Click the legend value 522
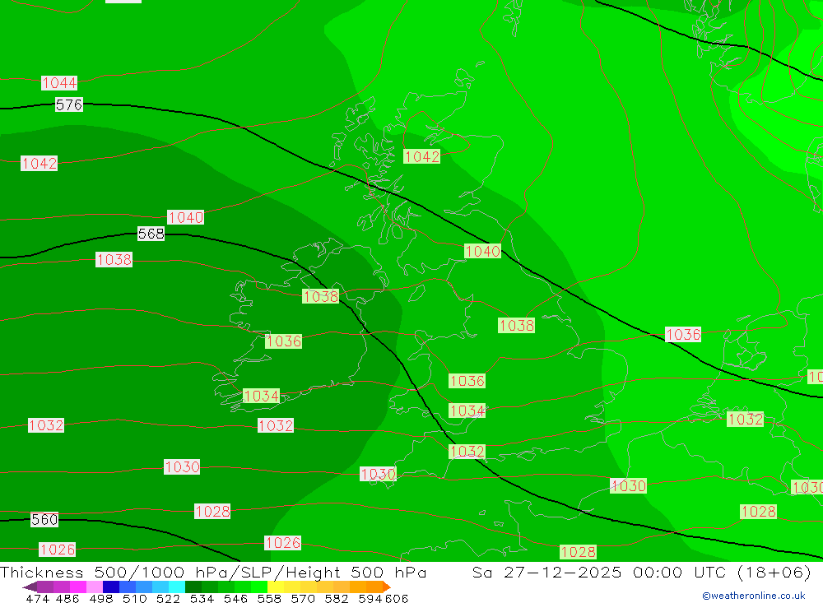Viewport: 823px width, 603px height. [x=168, y=599]
